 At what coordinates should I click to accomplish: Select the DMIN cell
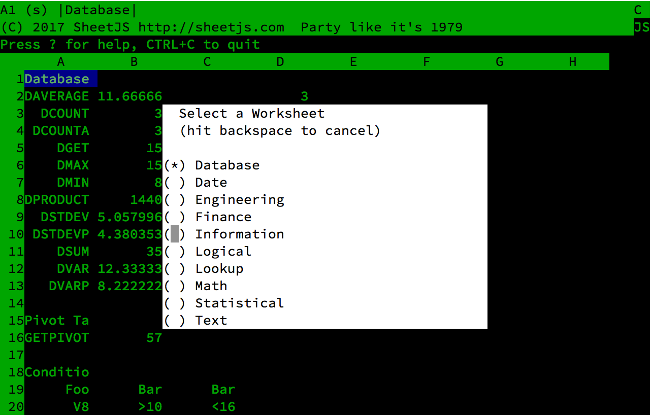(x=73, y=183)
